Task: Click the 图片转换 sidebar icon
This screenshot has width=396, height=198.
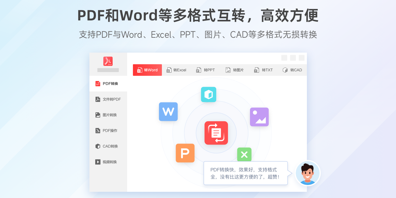Action: (97, 115)
